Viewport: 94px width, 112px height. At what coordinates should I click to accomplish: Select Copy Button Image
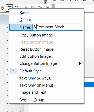46,35
